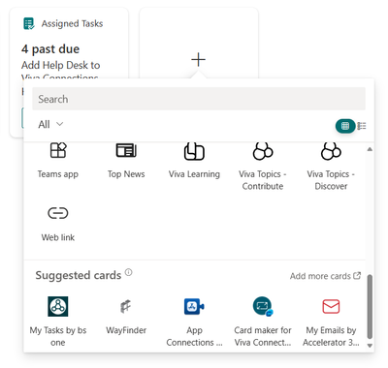Expand the All category filter dropdown
The image size is (388, 368).
[50, 124]
